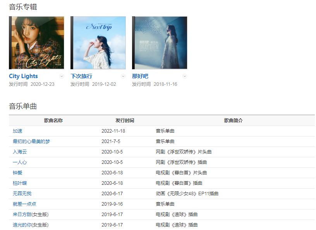Open the song link 追光的你(女生版)
The image size is (316, 230).
(x=31, y=225)
